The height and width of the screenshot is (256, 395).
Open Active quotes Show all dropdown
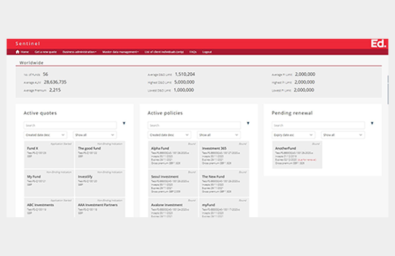[x=95, y=135]
